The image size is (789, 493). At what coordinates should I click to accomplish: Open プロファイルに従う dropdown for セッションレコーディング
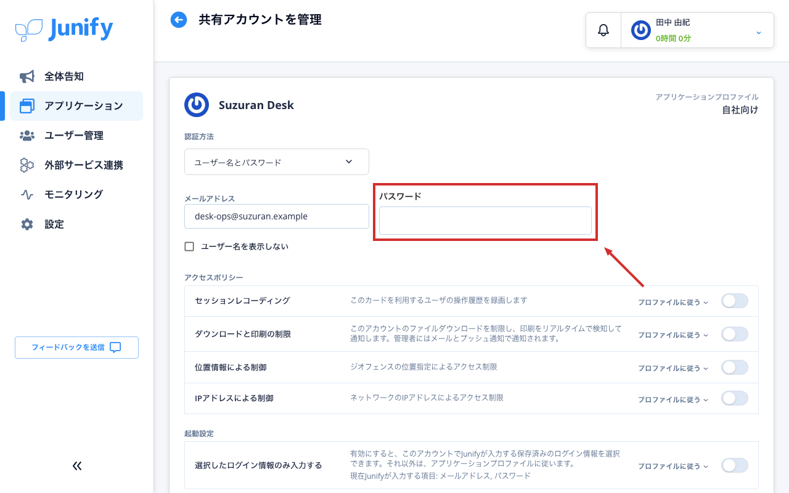[x=673, y=302]
